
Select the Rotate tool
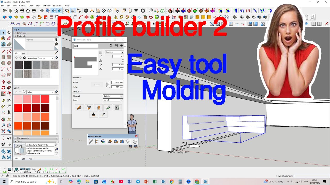[3, 88]
